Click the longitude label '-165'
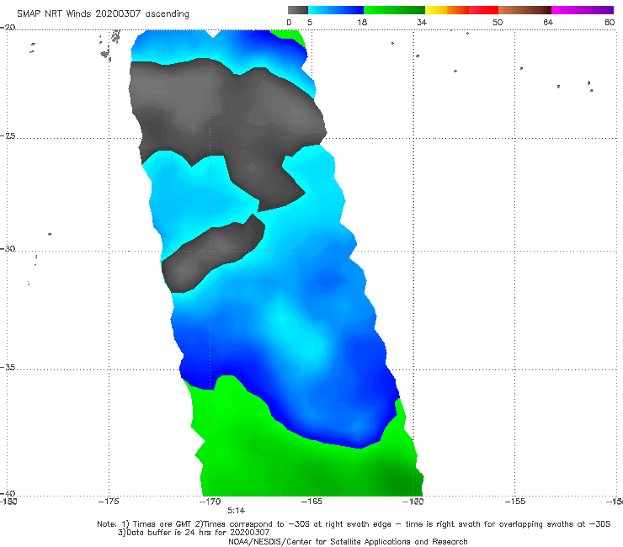623x547 pixels. (311, 502)
